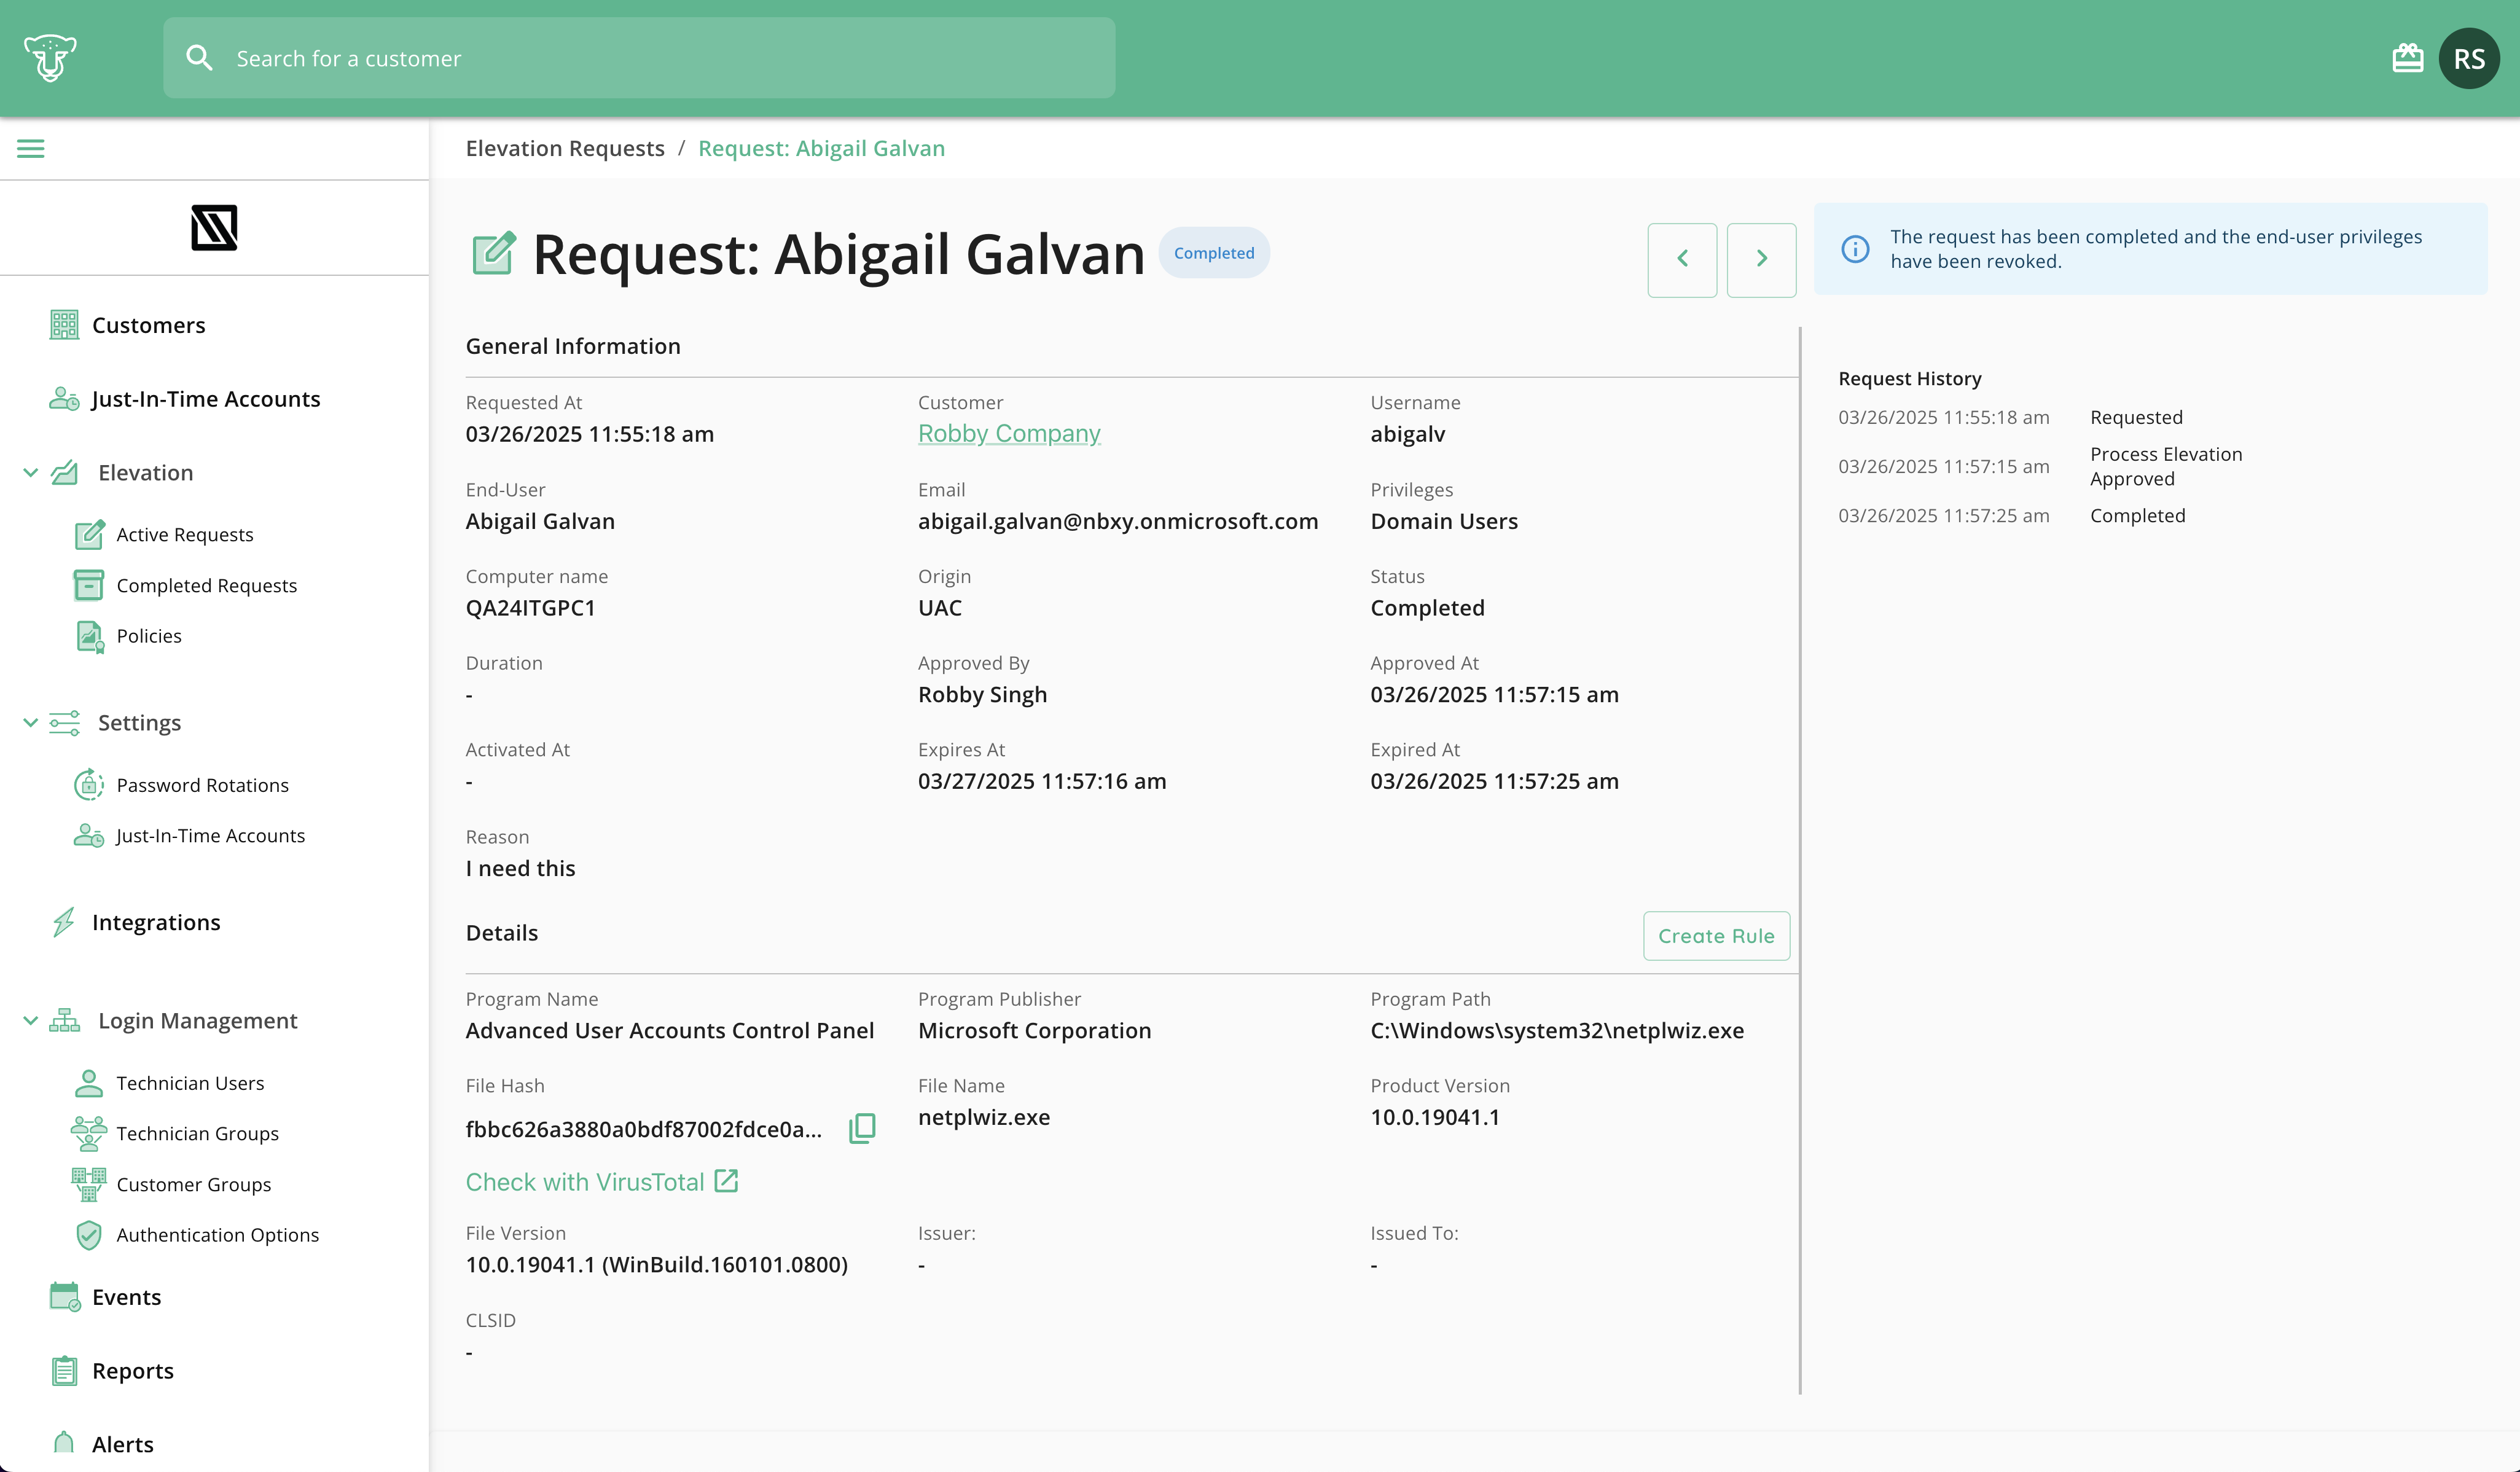Click the Elevation chart icon
The image size is (2520, 1472).
(64, 473)
